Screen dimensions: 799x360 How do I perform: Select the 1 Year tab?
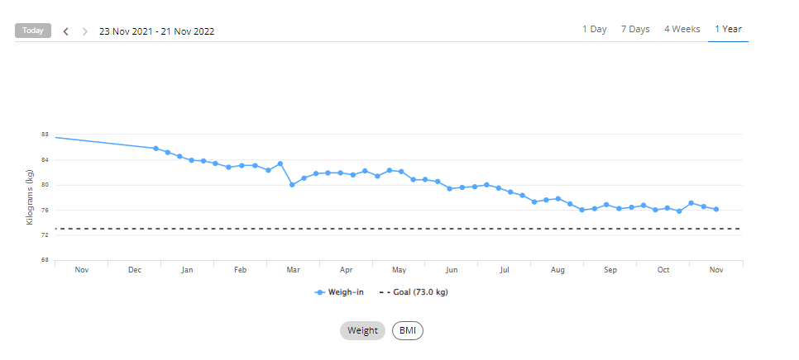[x=728, y=29]
